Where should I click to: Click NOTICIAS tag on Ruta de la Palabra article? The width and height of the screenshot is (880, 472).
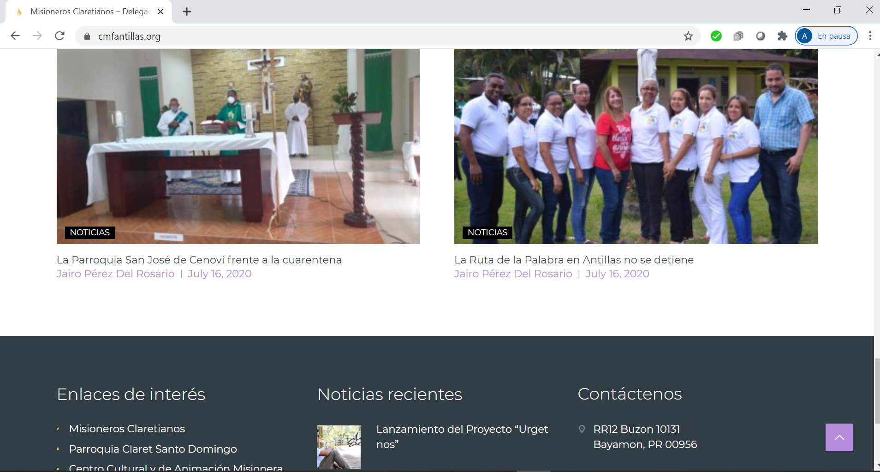[x=488, y=233]
